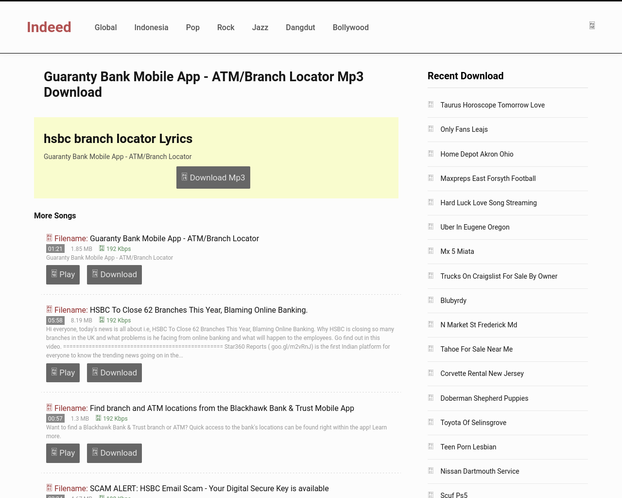Viewport: 622px width, 498px height.
Task: Select the Bollywood navigation item
Action: click(x=350, y=28)
